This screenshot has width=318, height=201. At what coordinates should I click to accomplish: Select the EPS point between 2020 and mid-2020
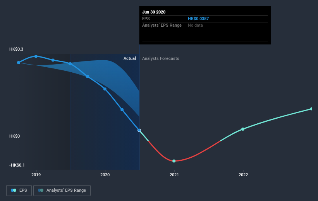coord(122,110)
